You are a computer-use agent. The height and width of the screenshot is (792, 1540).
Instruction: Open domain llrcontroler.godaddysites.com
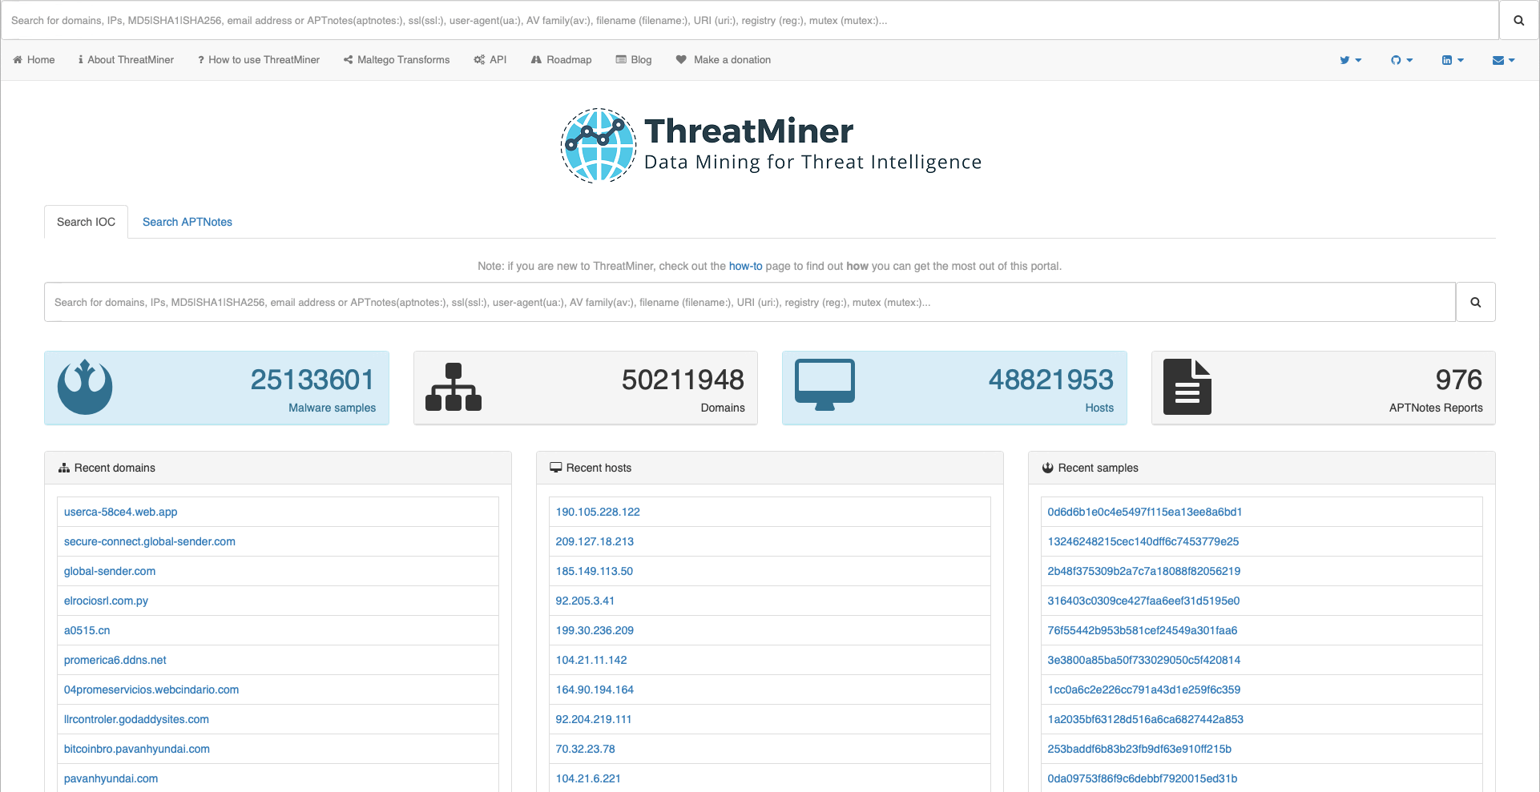click(x=136, y=719)
